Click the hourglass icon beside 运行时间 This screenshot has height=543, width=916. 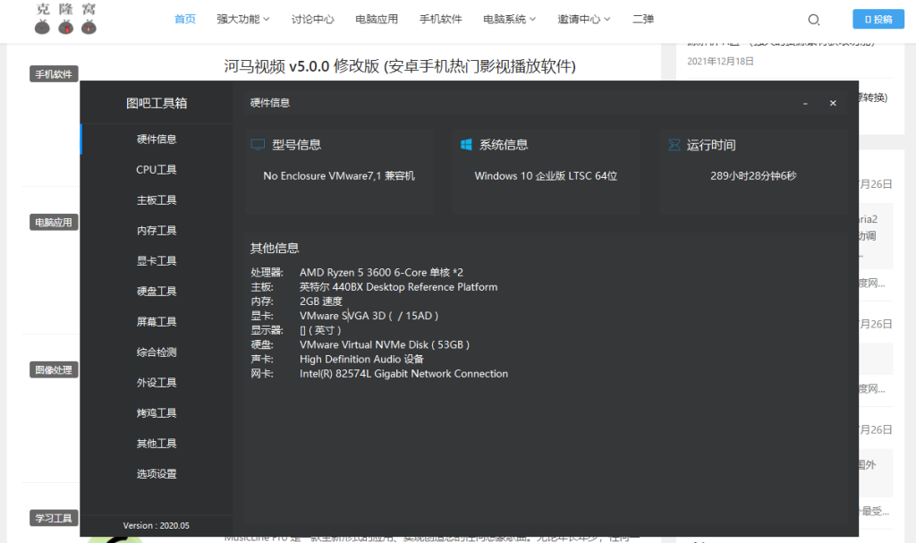coord(674,144)
